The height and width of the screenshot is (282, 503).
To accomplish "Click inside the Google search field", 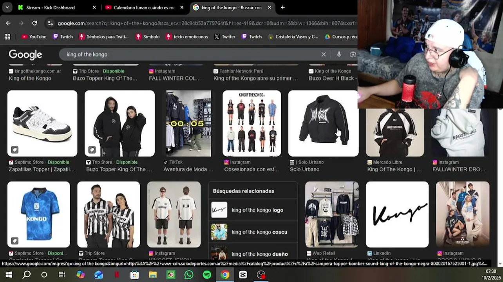I will point(192,54).
